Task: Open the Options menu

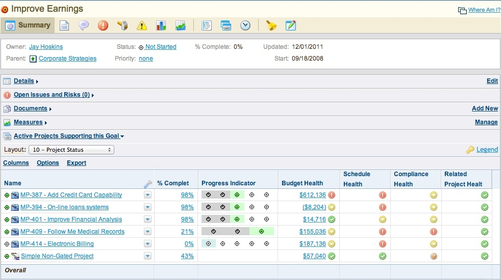Action: pyautogui.click(x=48, y=163)
